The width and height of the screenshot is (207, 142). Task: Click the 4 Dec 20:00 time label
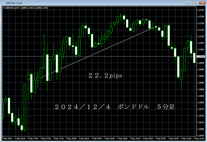tap(148, 139)
